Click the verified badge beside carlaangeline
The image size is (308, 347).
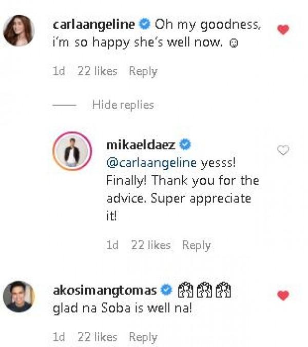(145, 24)
